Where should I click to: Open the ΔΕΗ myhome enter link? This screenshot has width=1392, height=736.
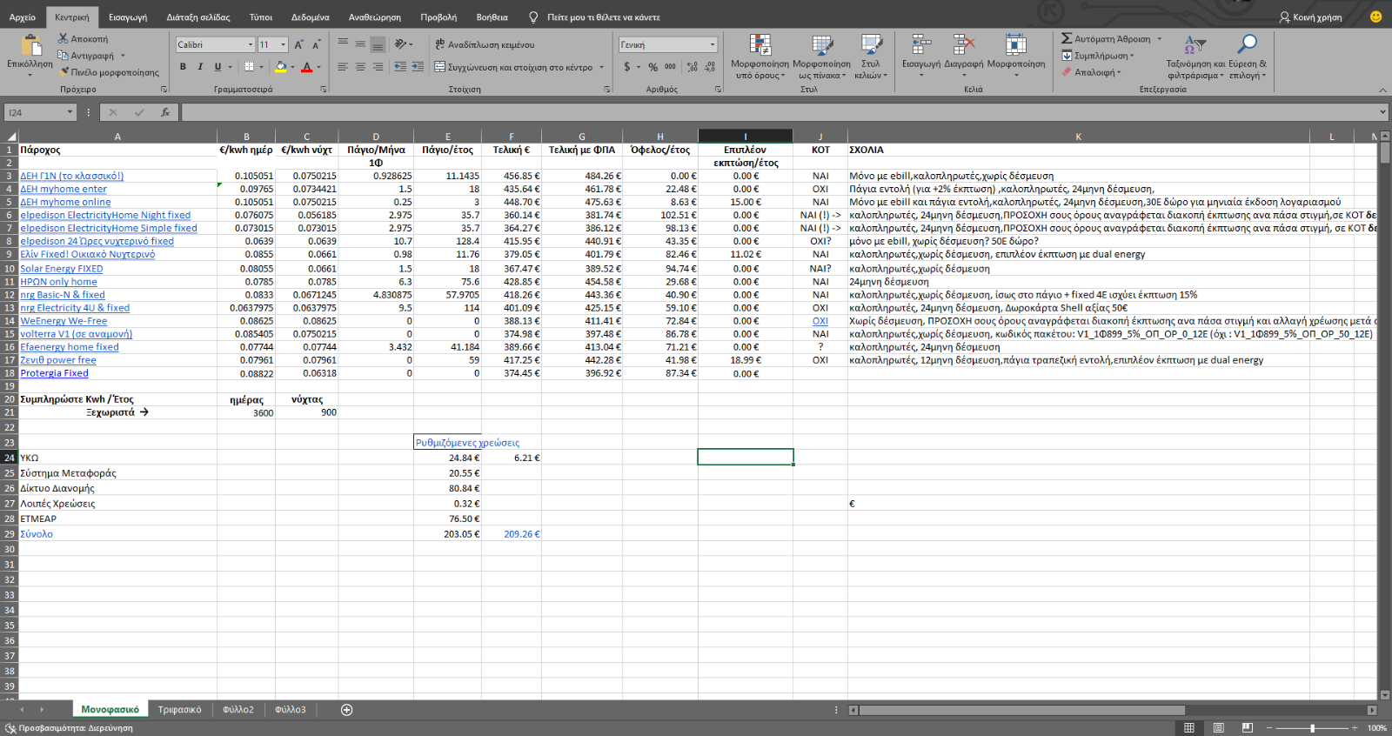64,189
